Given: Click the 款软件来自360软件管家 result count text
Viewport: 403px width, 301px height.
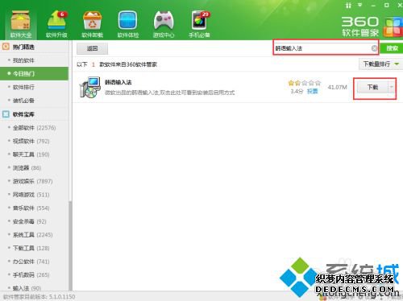Looking at the screenshot, I should [x=128, y=64].
